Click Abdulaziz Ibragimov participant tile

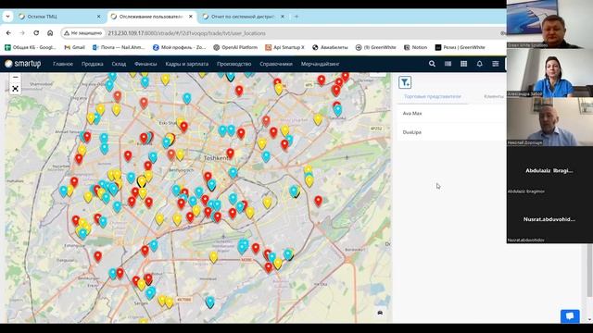point(549,170)
